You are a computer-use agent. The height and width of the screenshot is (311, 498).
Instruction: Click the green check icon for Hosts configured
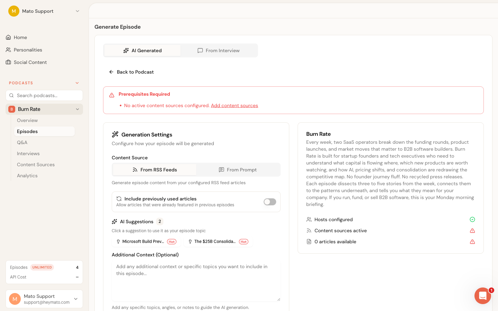472,219
